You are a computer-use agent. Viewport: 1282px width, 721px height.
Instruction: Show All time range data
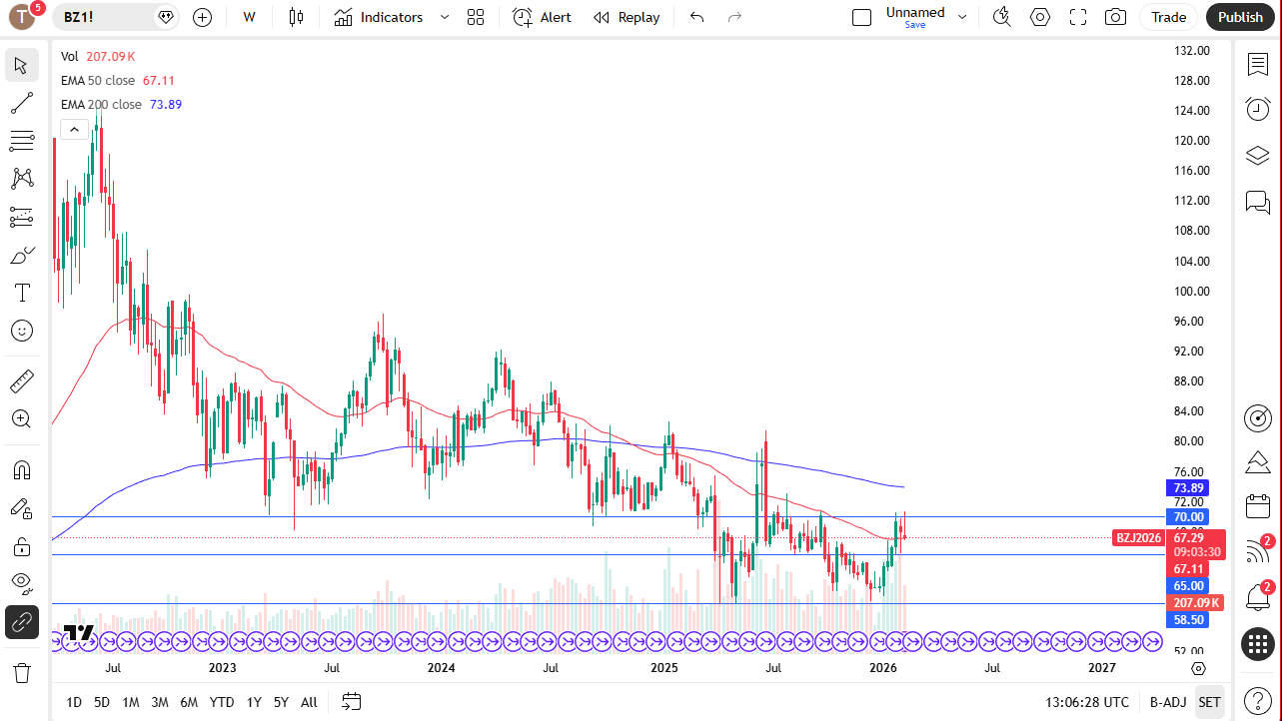click(x=309, y=702)
